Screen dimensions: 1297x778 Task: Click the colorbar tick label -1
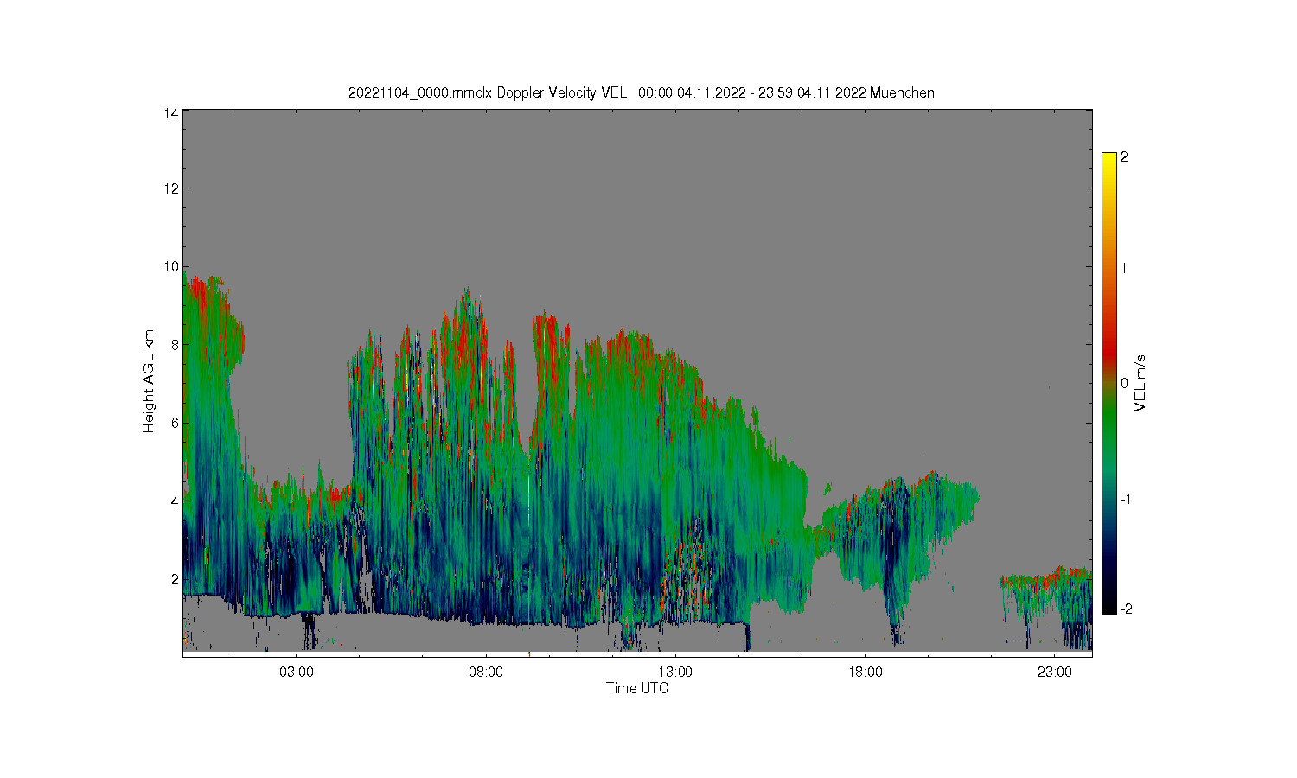[x=1126, y=499]
